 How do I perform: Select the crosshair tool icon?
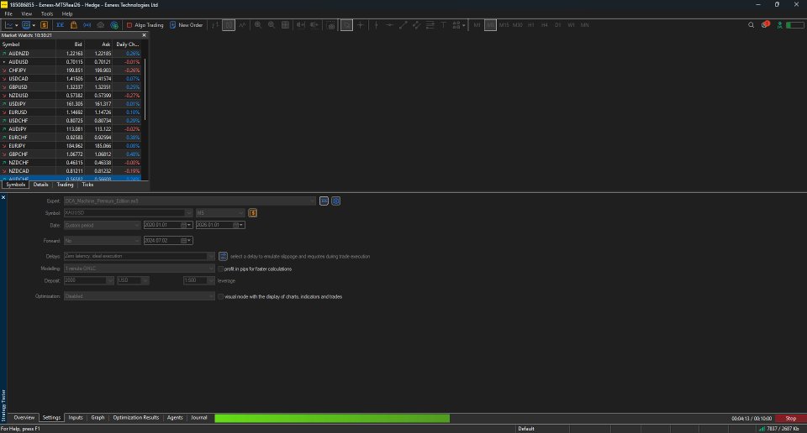[361, 24]
